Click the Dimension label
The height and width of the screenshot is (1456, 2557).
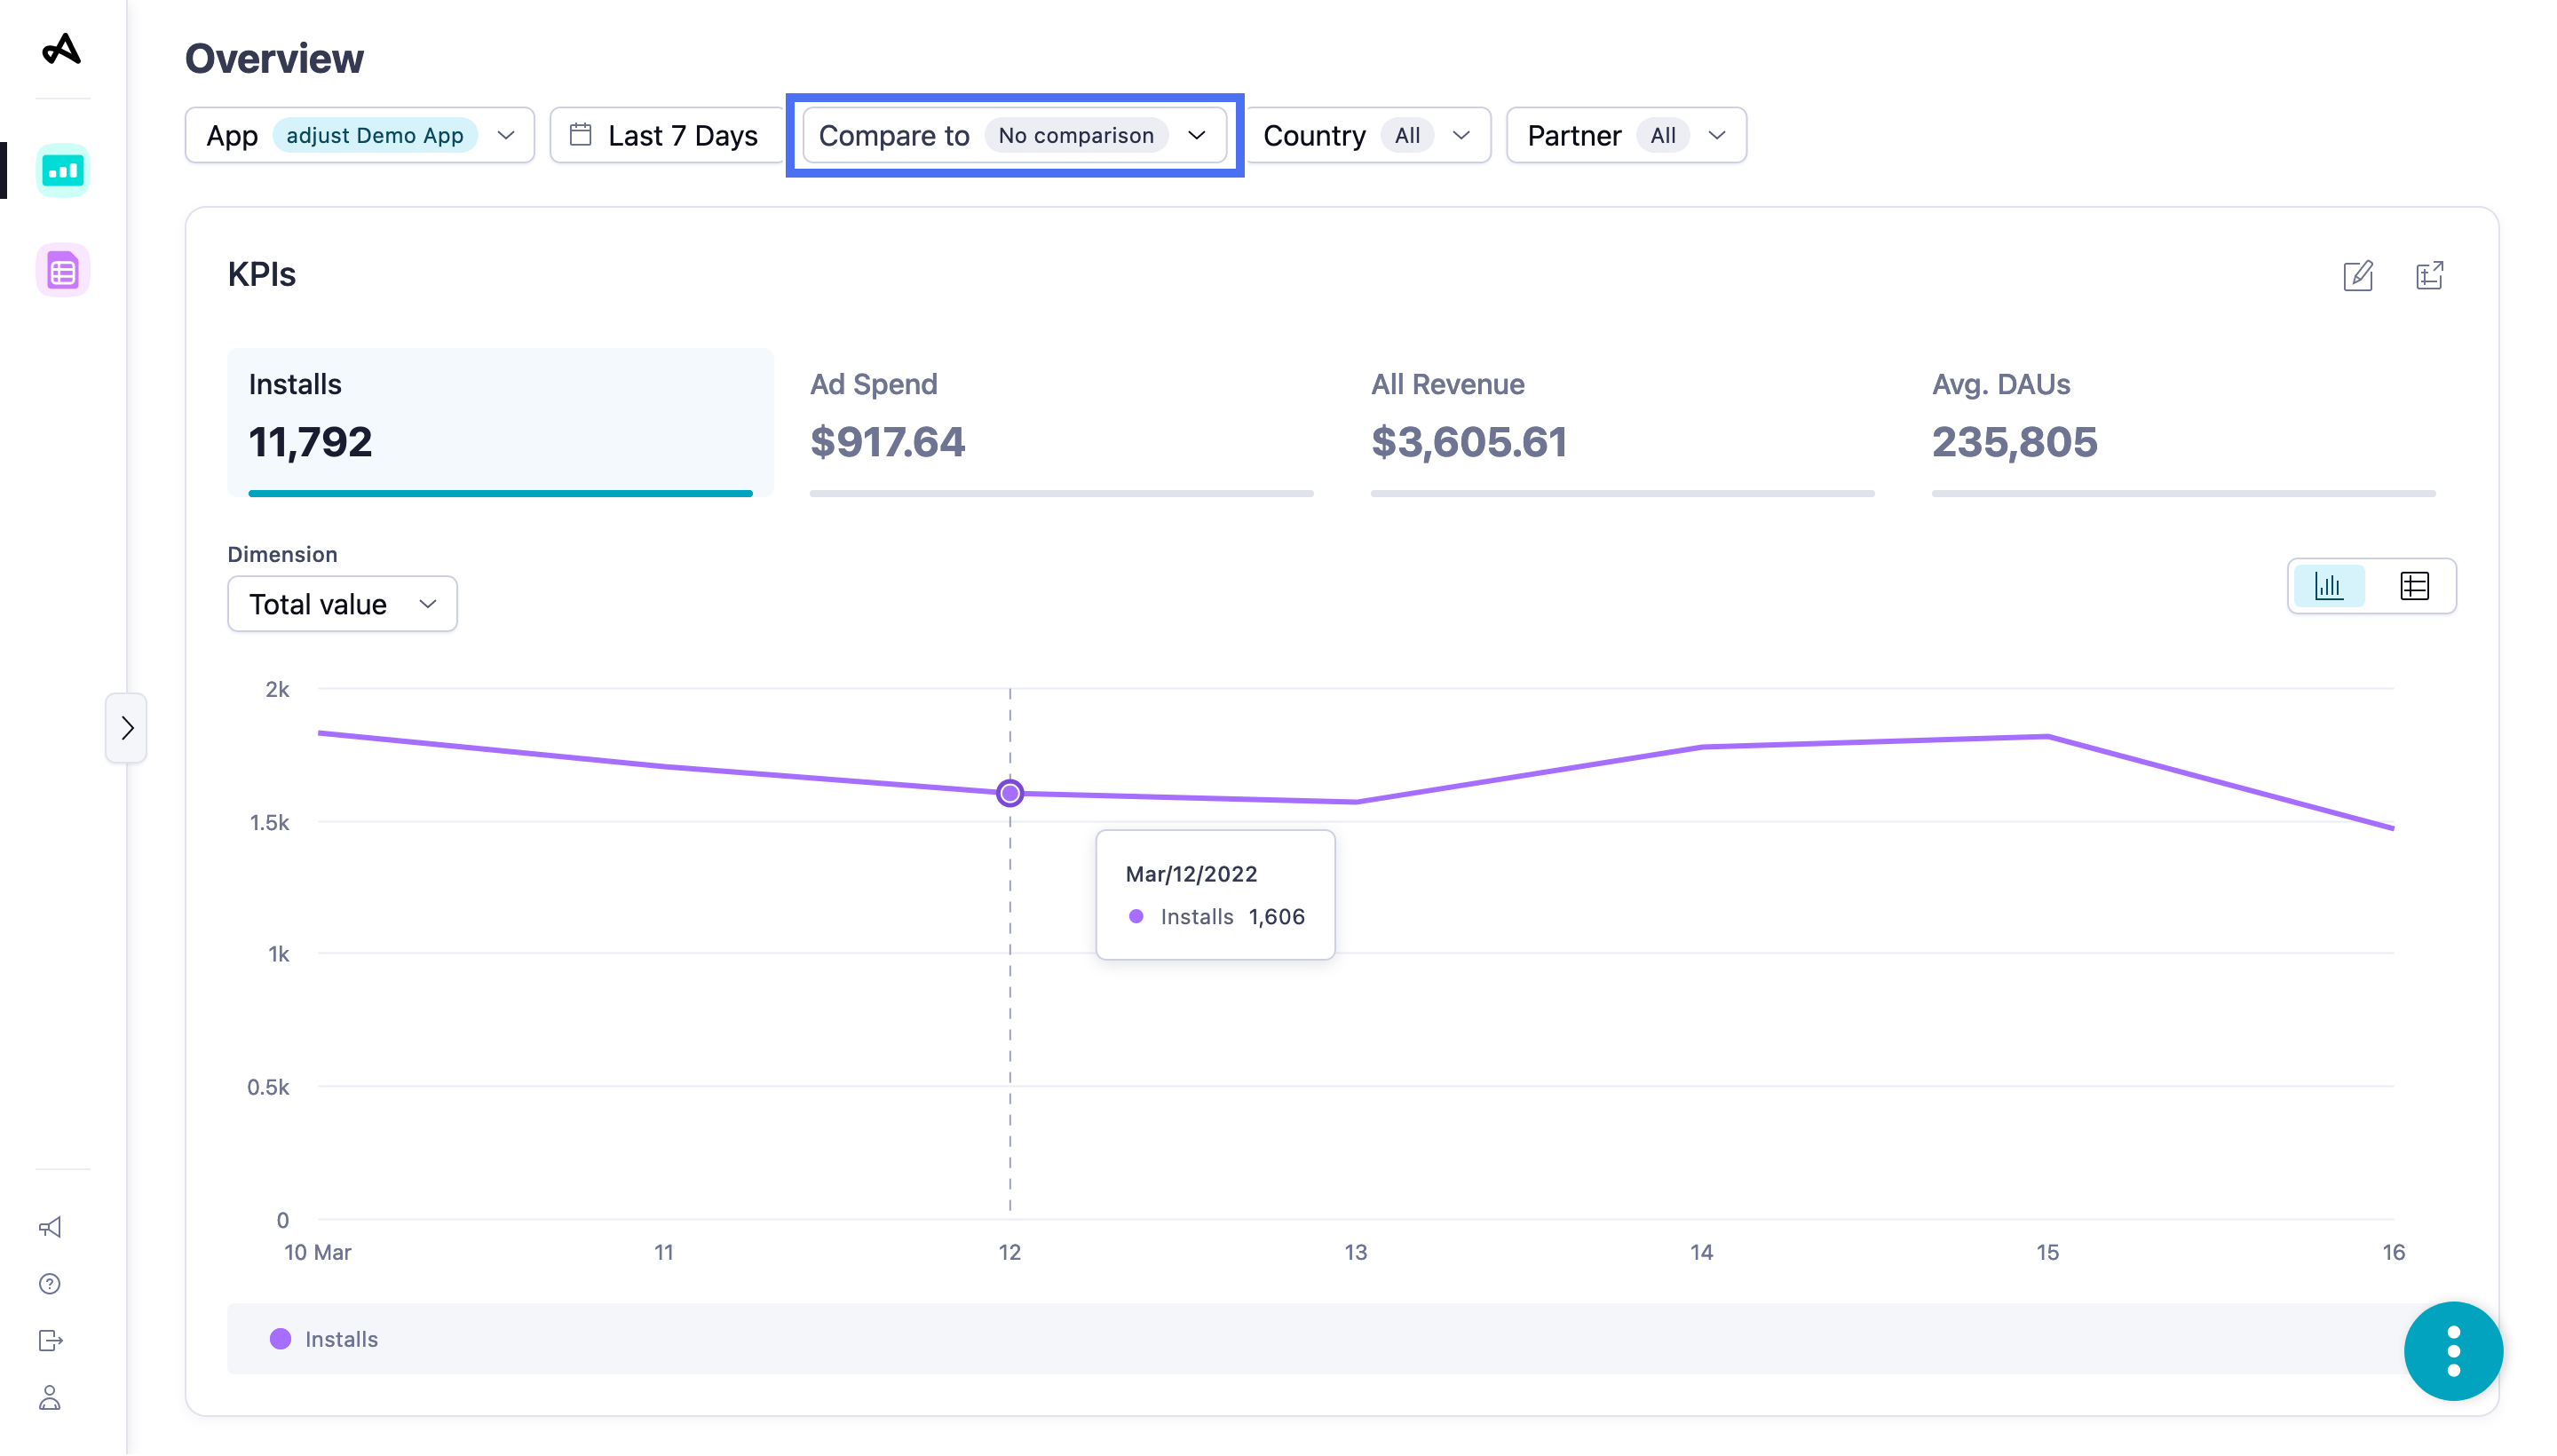(282, 554)
